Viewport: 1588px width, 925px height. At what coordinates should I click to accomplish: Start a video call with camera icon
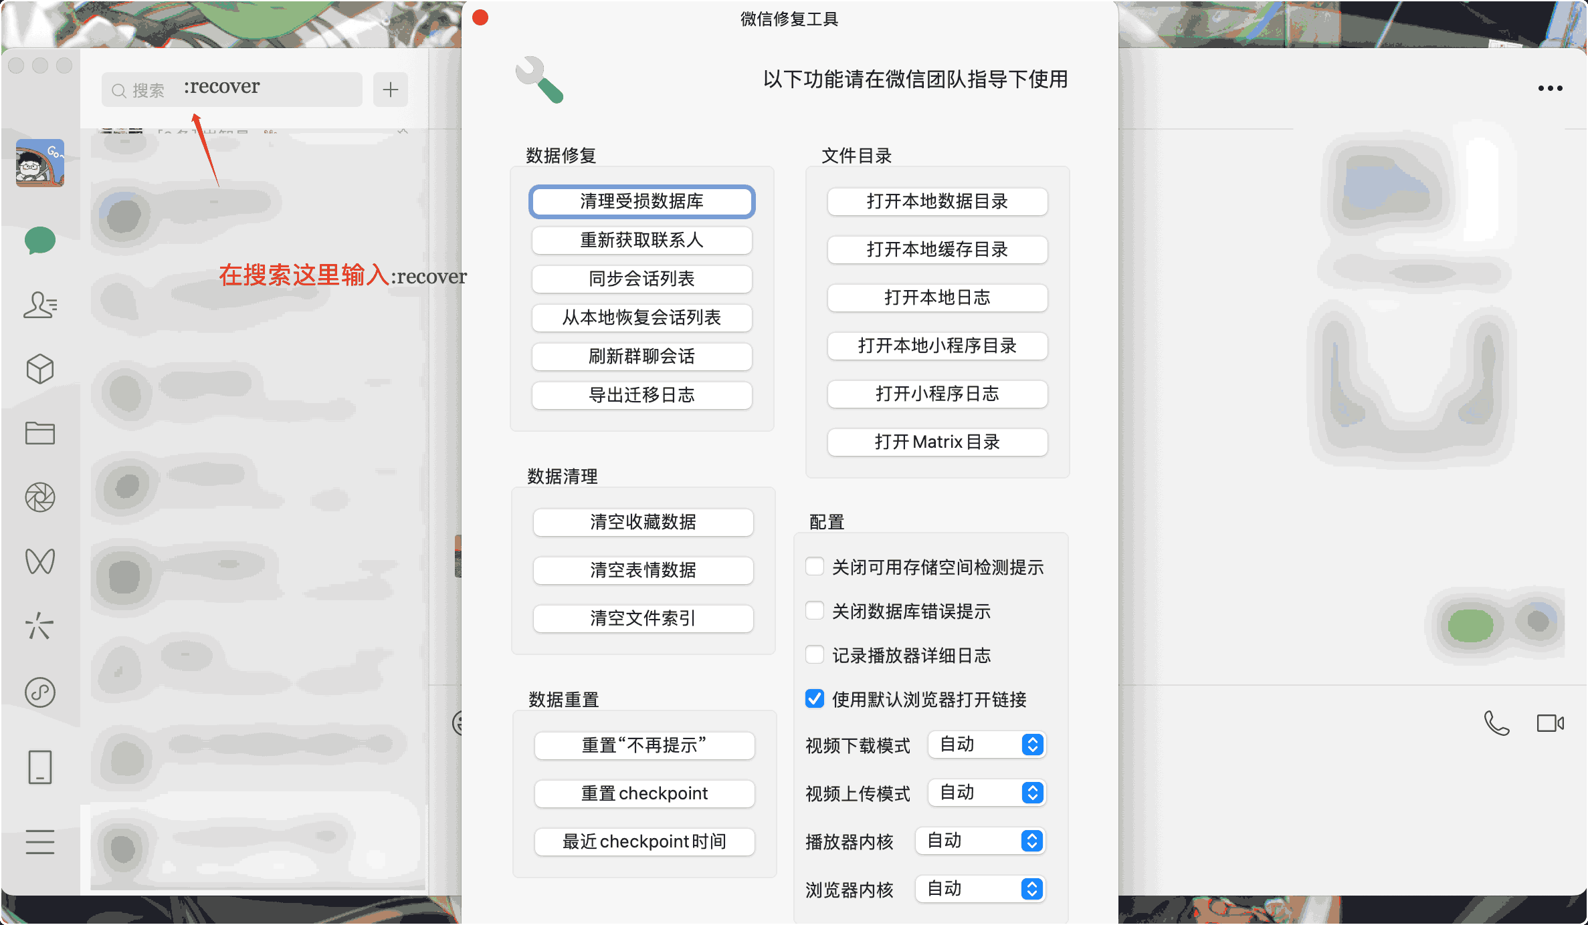click(x=1550, y=723)
